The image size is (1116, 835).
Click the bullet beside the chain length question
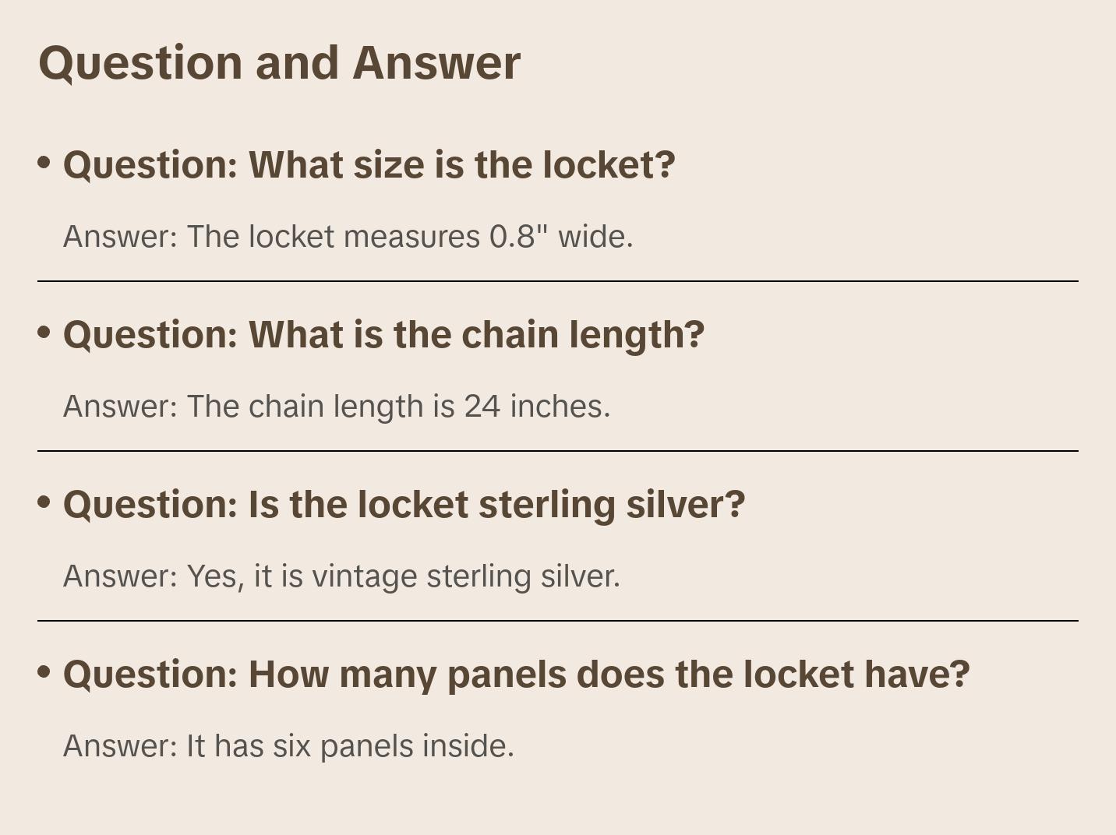[x=44, y=333]
